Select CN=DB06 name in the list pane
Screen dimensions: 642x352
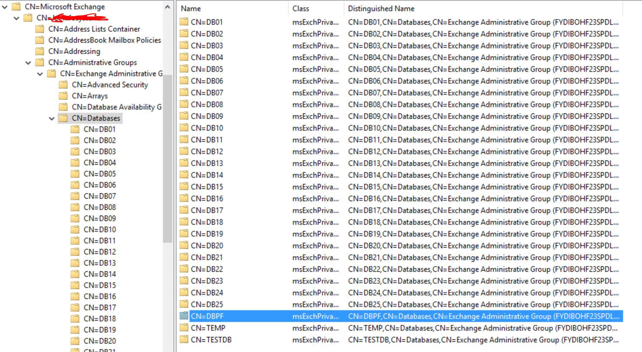click(x=207, y=81)
